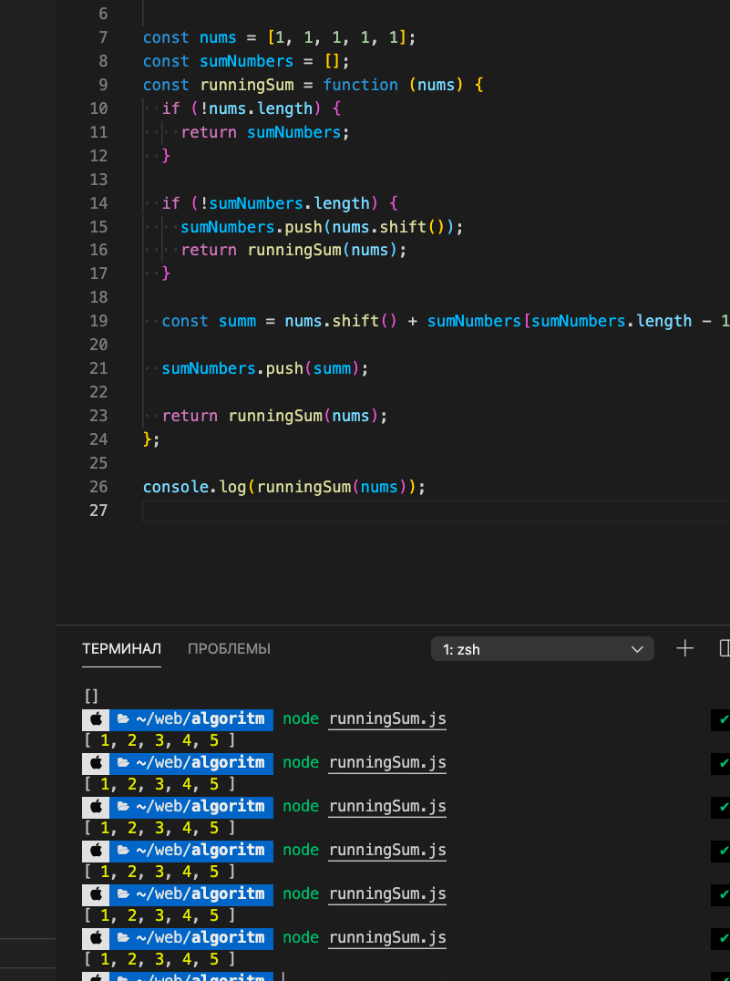Click line number 22 in the gutter

98,392
